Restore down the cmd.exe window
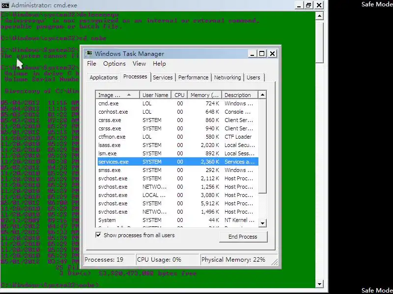Viewport: 393px width, 294px height. point(309,5)
